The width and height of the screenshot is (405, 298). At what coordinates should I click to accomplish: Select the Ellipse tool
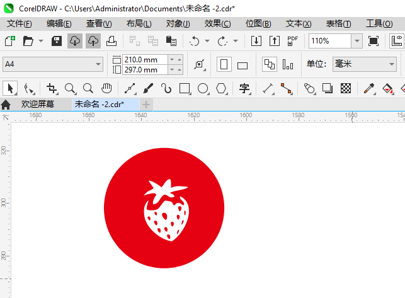coord(203,88)
